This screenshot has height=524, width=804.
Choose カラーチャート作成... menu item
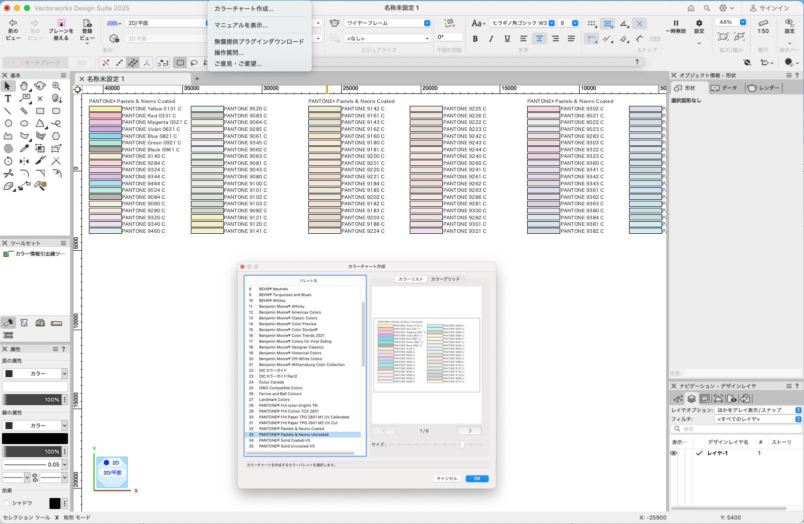click(244, 8)
